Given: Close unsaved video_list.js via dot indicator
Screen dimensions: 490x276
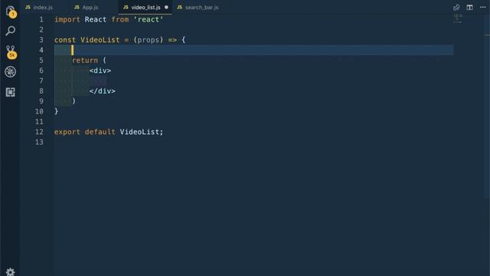Looking at the screenshot, I should (x=166, y=7).
